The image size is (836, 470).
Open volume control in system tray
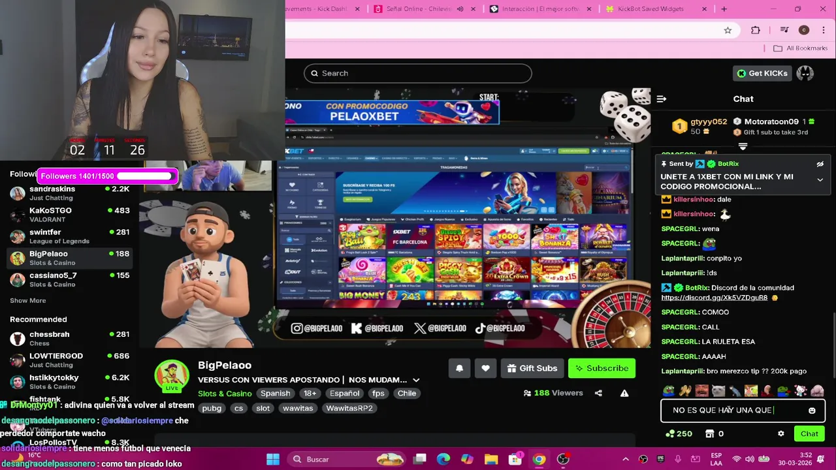[x=750, y=459]
